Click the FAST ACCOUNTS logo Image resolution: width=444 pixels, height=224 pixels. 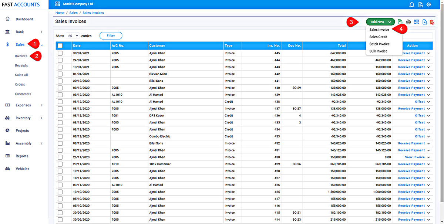21,4
